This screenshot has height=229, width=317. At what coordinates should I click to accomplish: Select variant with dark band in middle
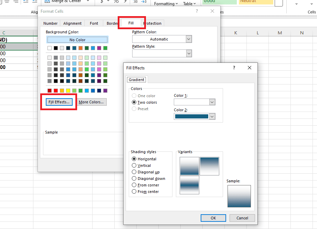tap(189, 185)
